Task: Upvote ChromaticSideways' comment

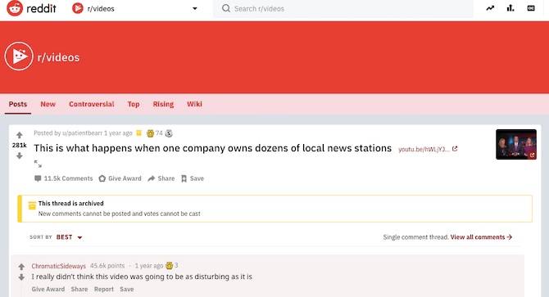Action: [21, 267]
